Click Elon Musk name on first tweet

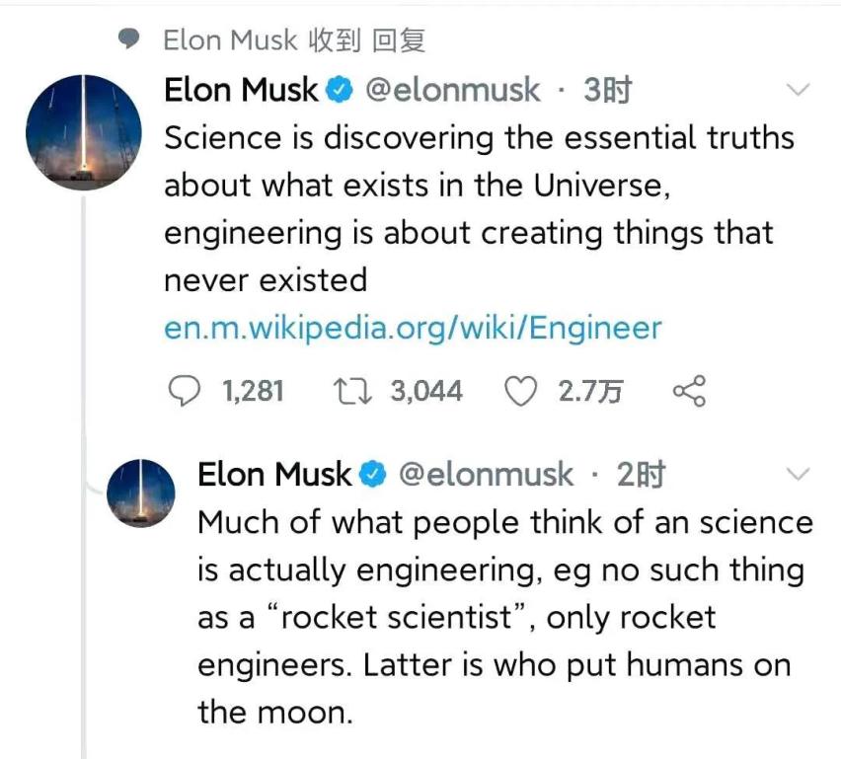click(241, 90)
